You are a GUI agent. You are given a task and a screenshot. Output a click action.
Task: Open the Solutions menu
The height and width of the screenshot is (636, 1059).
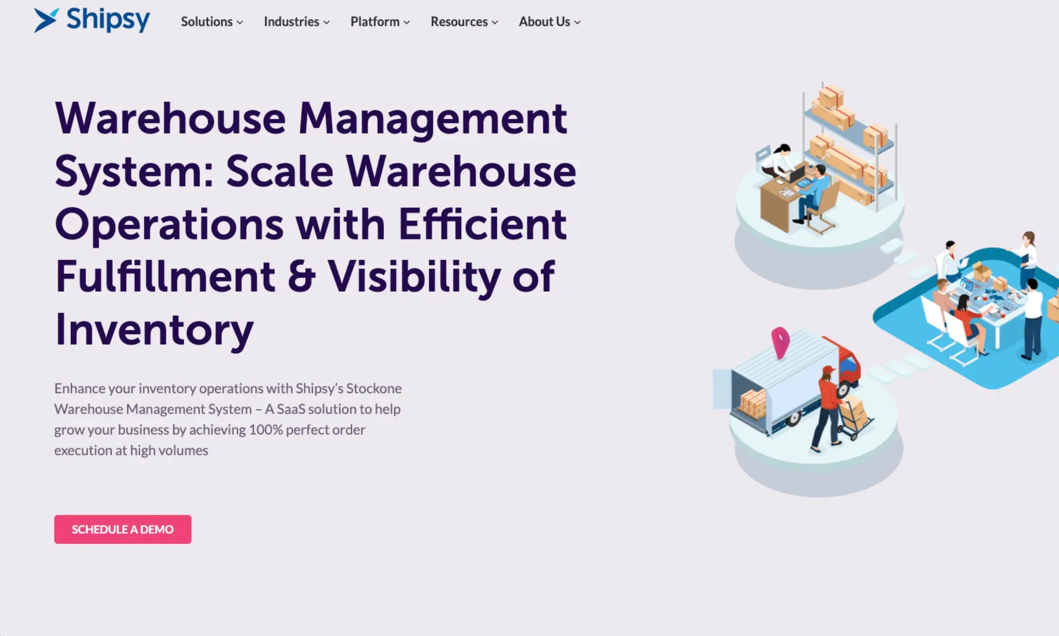[206, 22]
